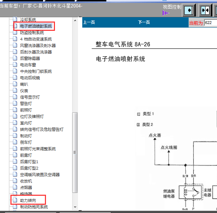Open 防盗控制系统 entry
The width and height of the screenshot is (217, 213).
[32, 33]
